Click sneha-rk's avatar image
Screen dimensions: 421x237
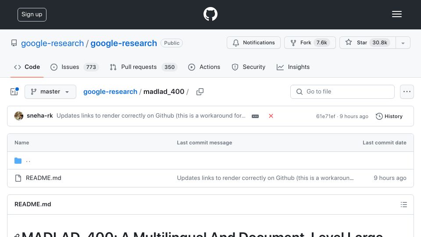coord(19,116)
